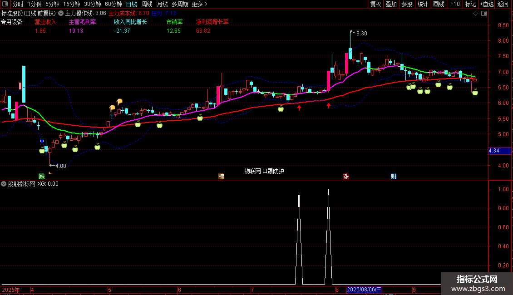
Task: Switch to 30分钟 period
Action: click(x=93, y=4)
